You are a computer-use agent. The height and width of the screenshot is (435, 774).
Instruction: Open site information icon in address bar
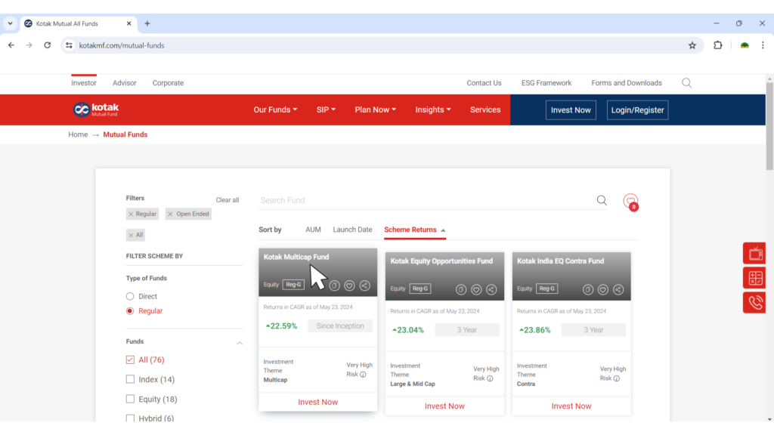coord(69,45)
